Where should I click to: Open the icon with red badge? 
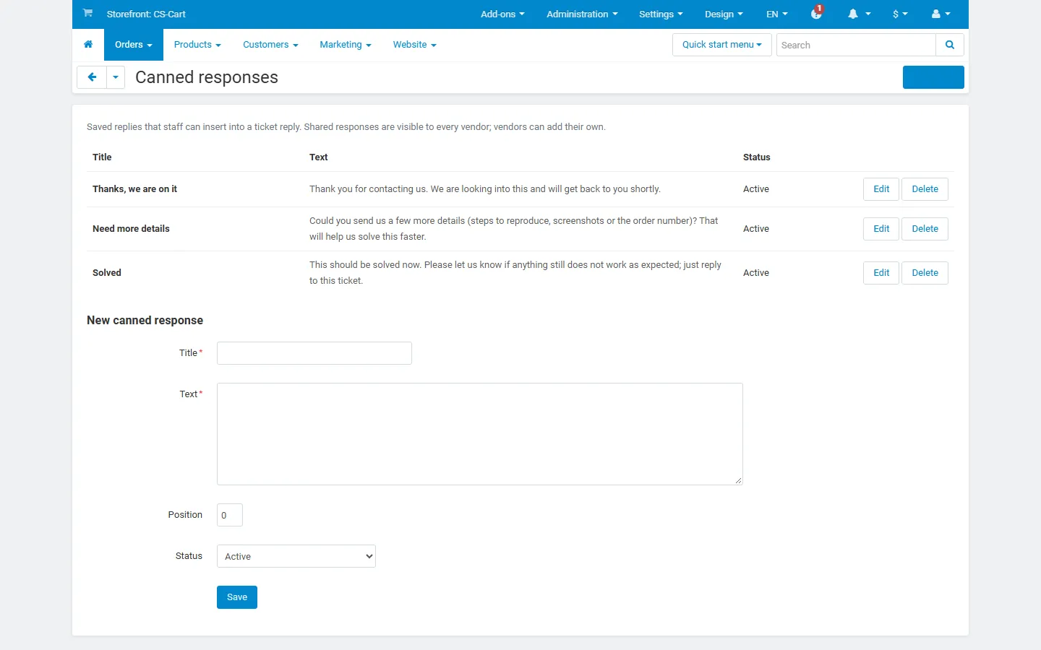coord(817,13)
